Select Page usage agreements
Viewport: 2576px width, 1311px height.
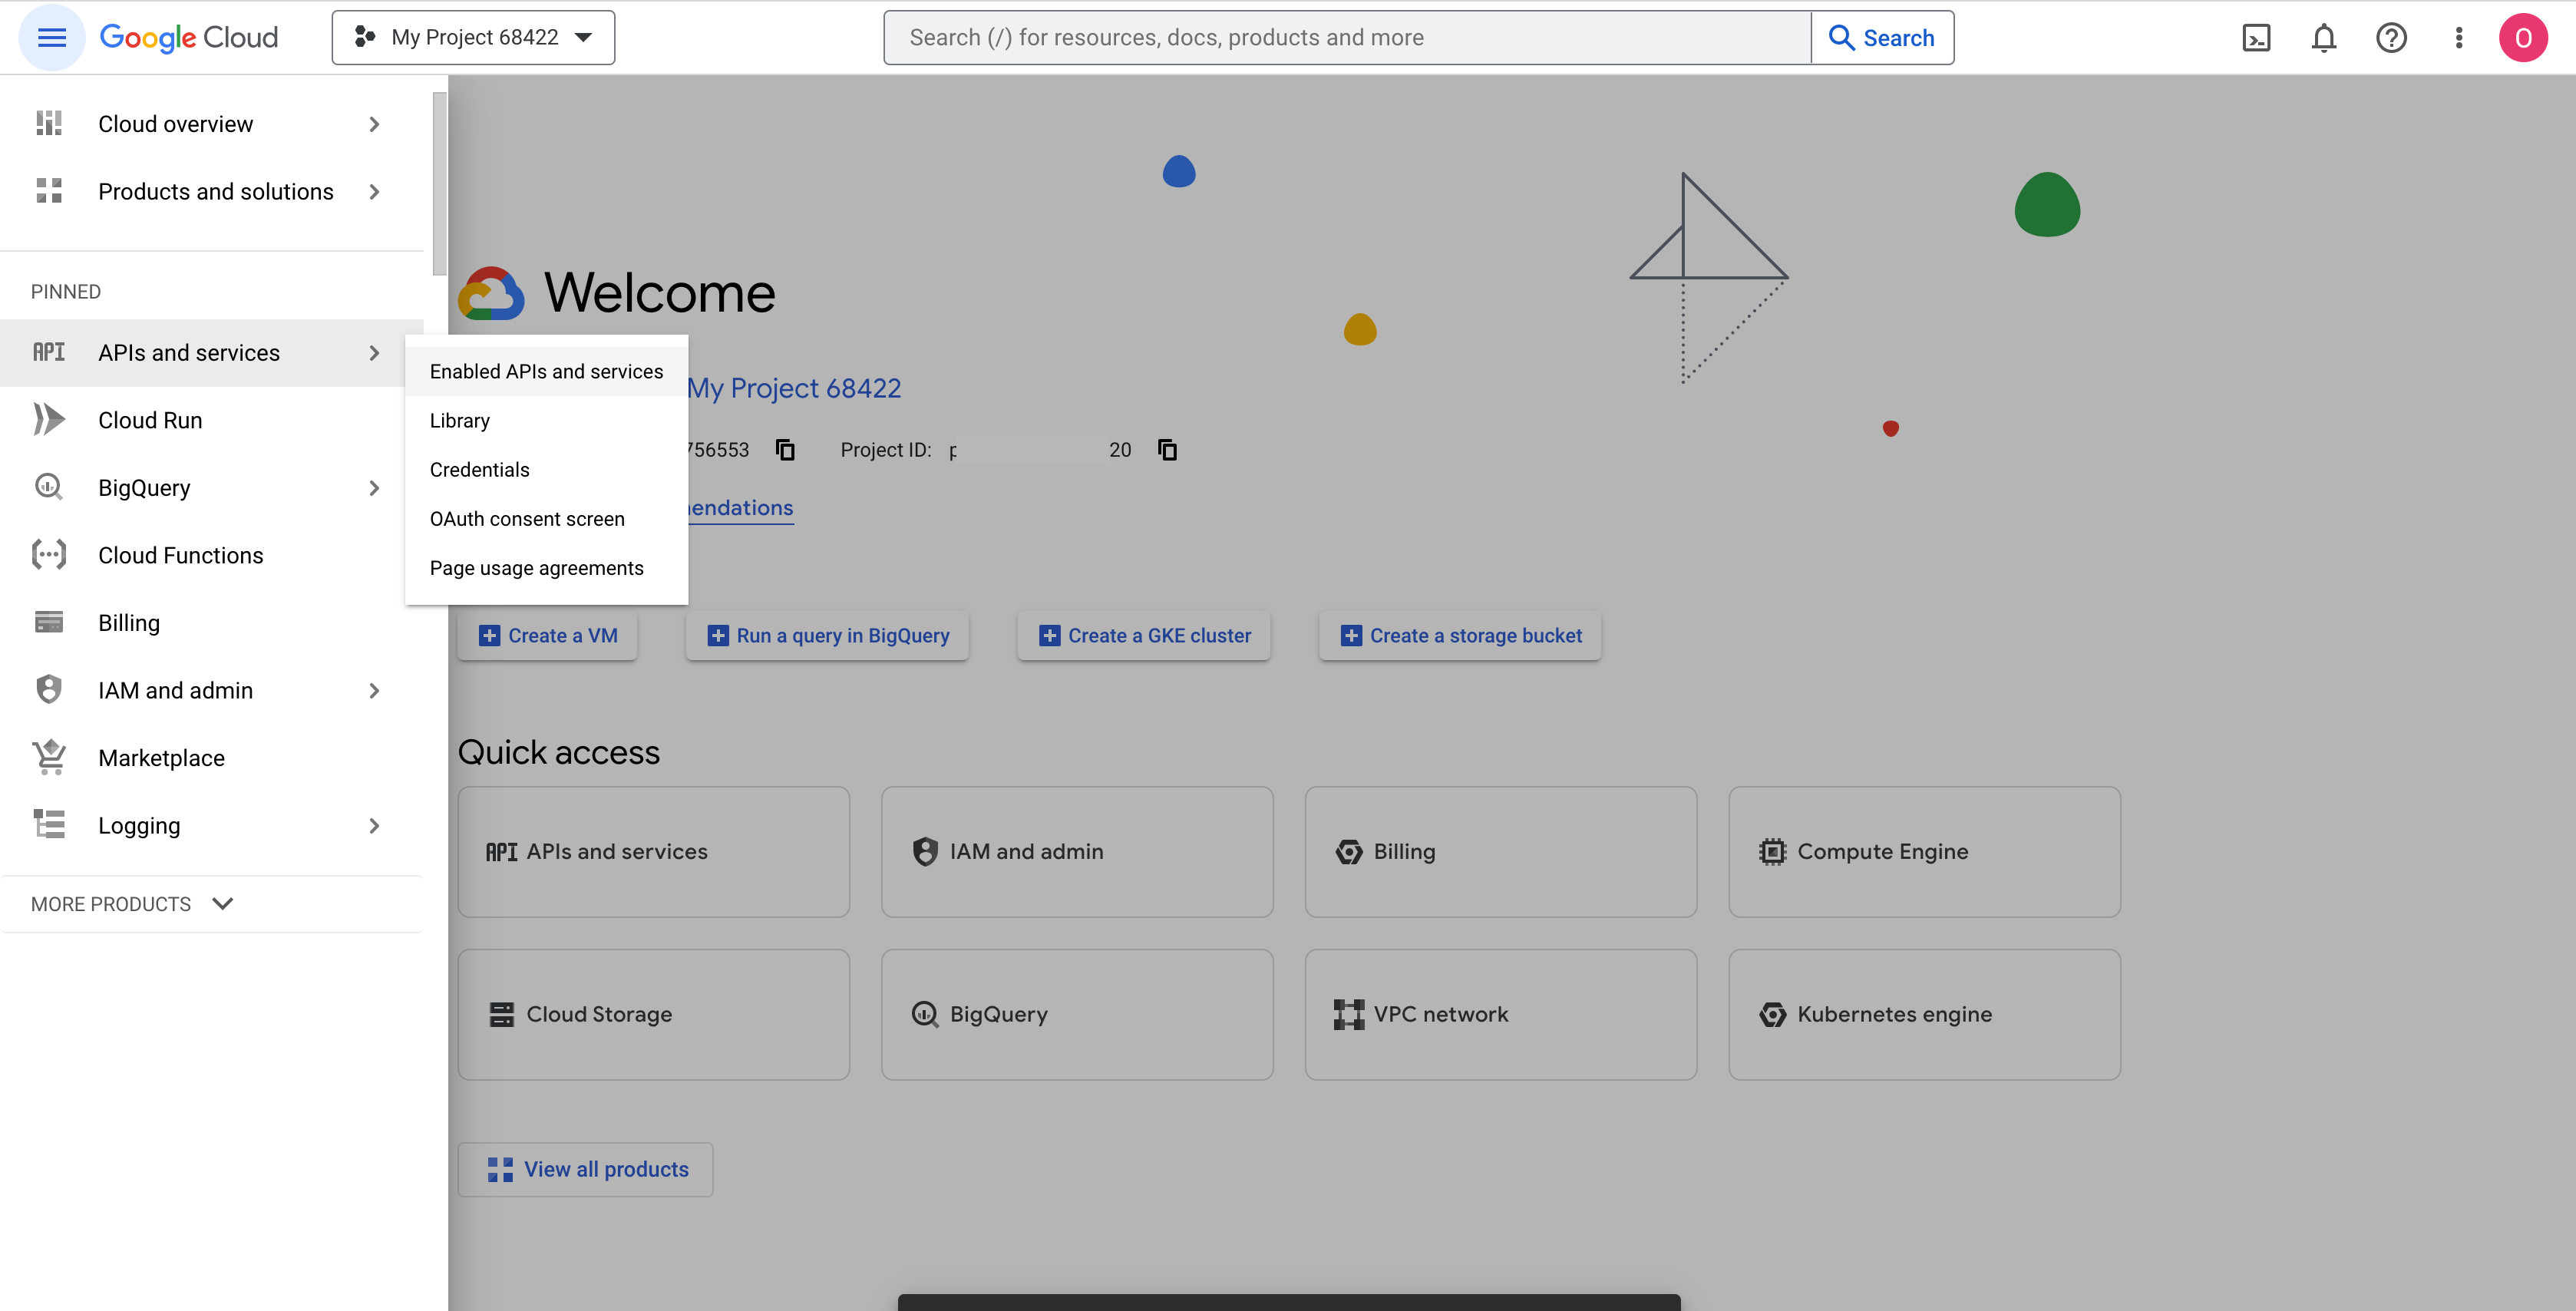click(546, 568)
